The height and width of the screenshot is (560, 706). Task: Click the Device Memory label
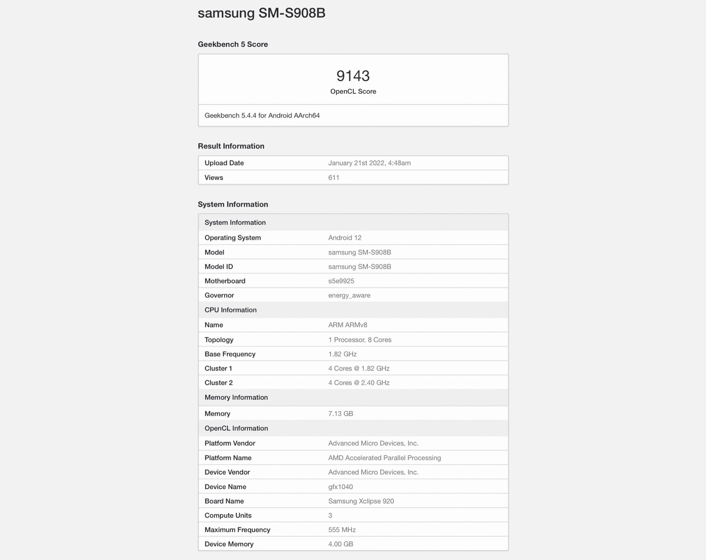229,544
